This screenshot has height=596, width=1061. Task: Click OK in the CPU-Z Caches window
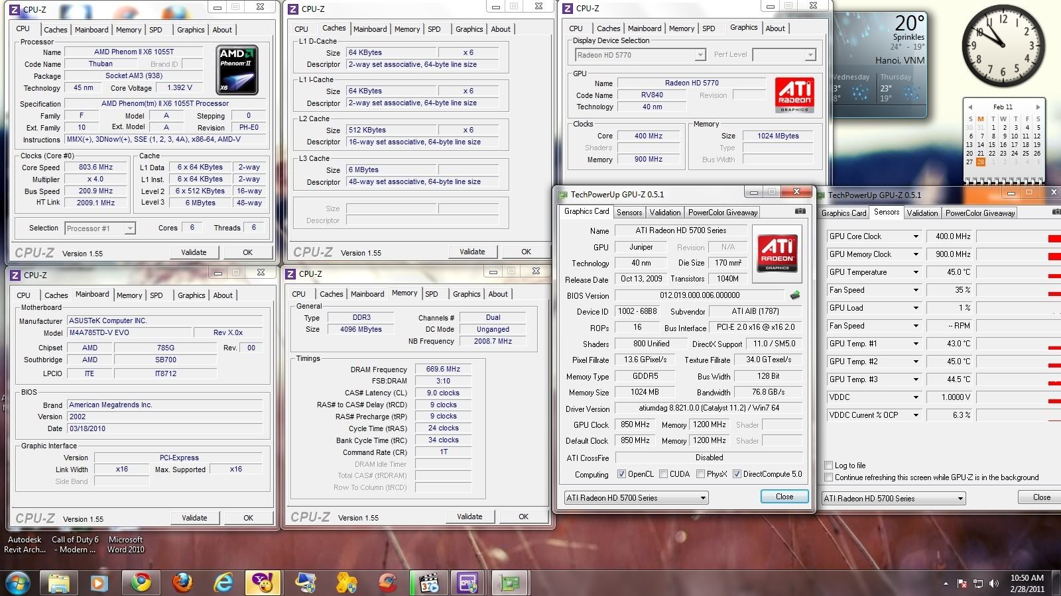[526, 252]
